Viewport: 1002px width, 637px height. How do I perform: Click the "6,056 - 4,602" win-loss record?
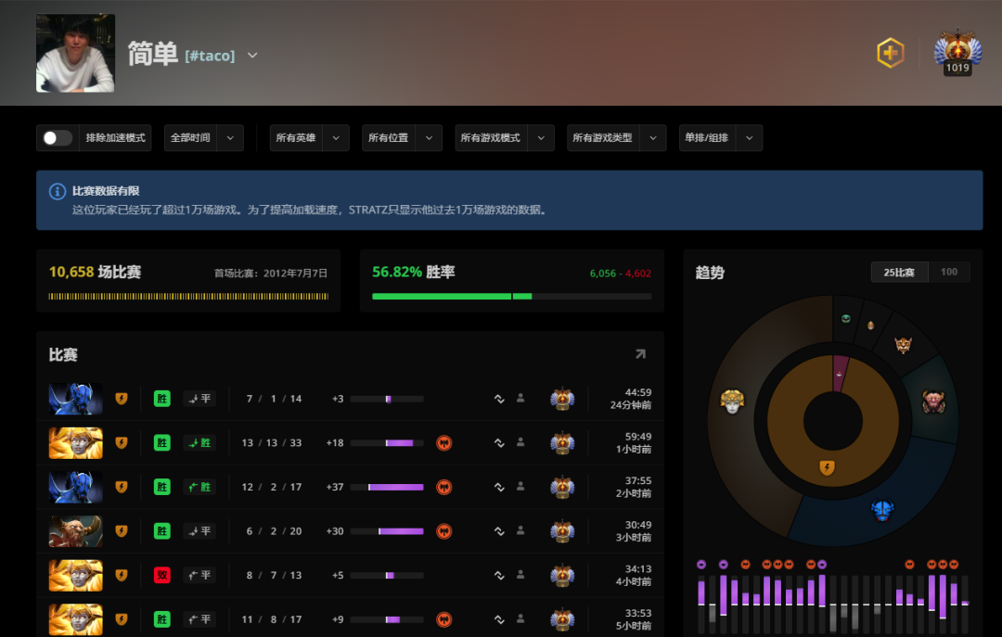(621, 274)
